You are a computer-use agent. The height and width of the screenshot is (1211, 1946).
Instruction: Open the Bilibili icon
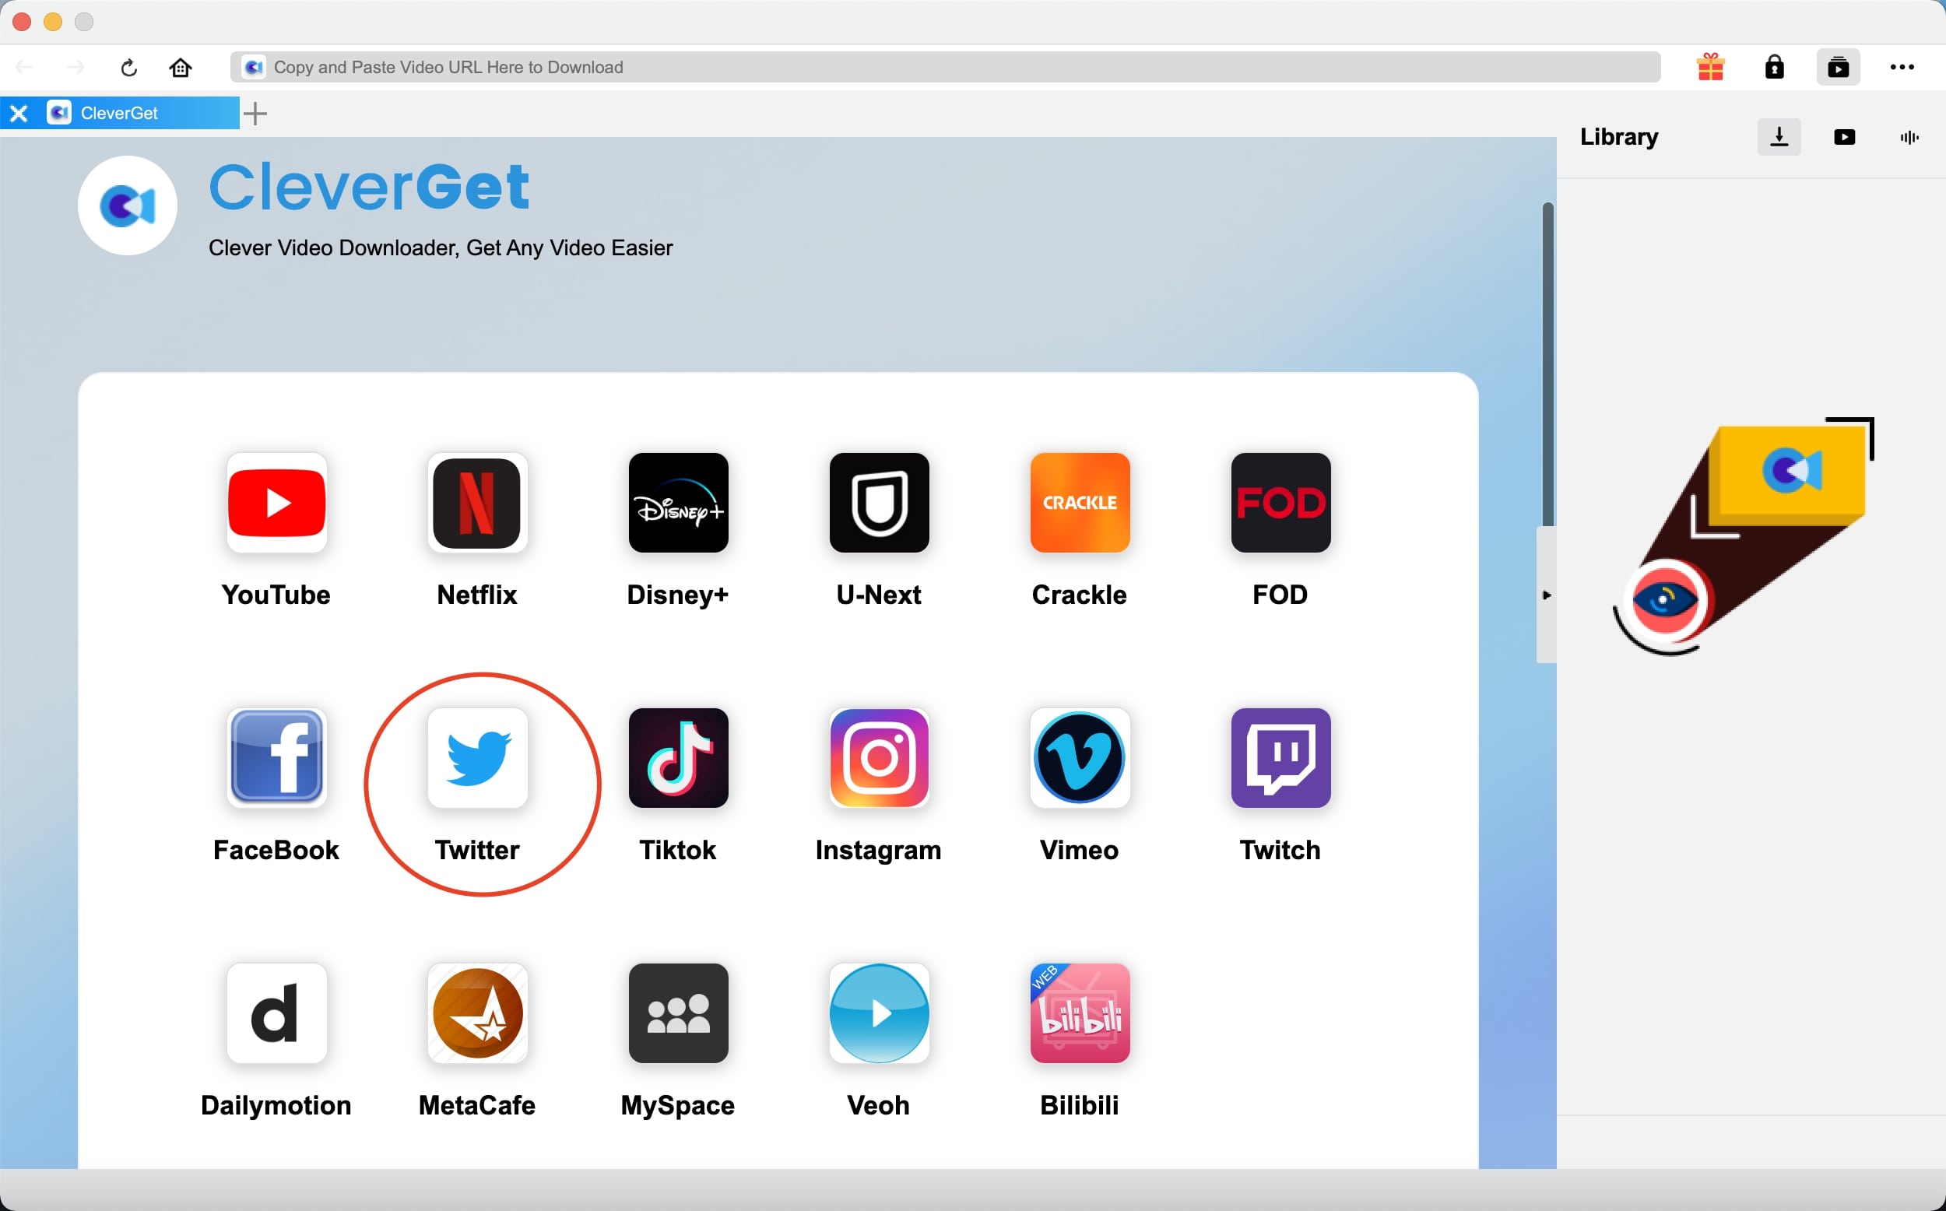1080,1013
